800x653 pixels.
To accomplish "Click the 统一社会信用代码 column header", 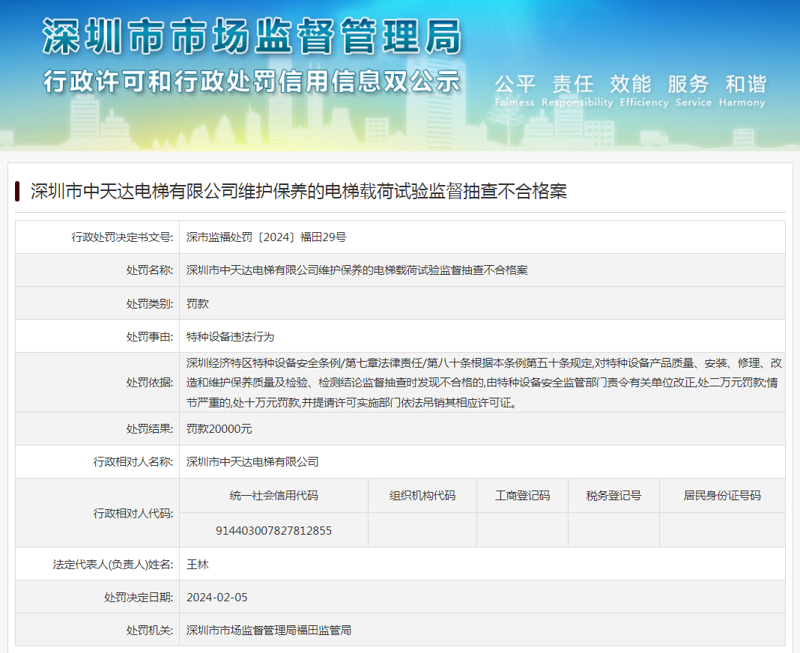I will coord(273,496).
